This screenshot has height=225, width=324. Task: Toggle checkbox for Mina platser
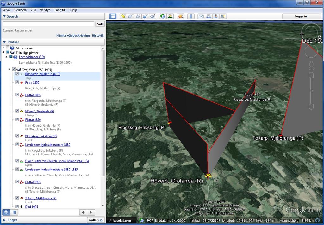tap(8, 48)
